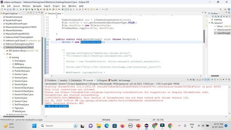Open Microsoft Edge from the taskbar
Screen dimensions: 231x130
tap(106, 126)
